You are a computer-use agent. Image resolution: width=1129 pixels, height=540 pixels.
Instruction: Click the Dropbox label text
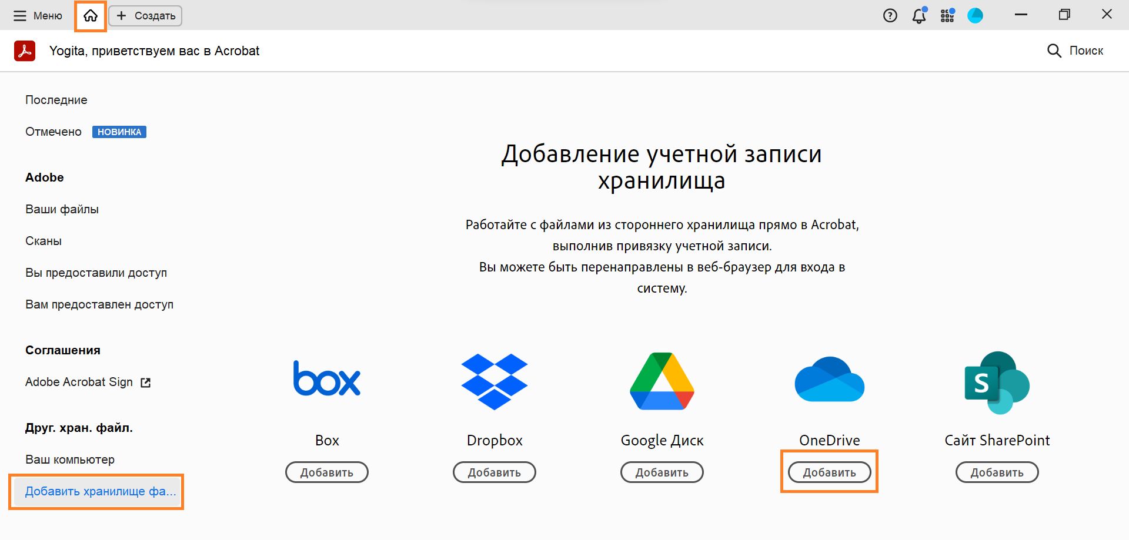pyautogui.click(x=495, y=440)
